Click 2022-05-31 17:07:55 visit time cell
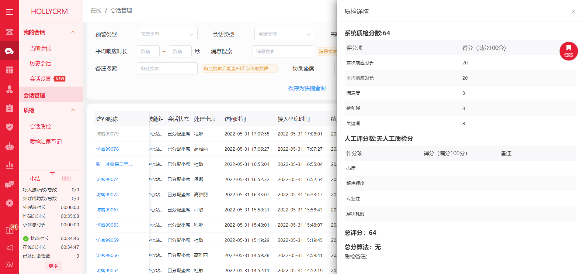 click(x=247, y=134)
